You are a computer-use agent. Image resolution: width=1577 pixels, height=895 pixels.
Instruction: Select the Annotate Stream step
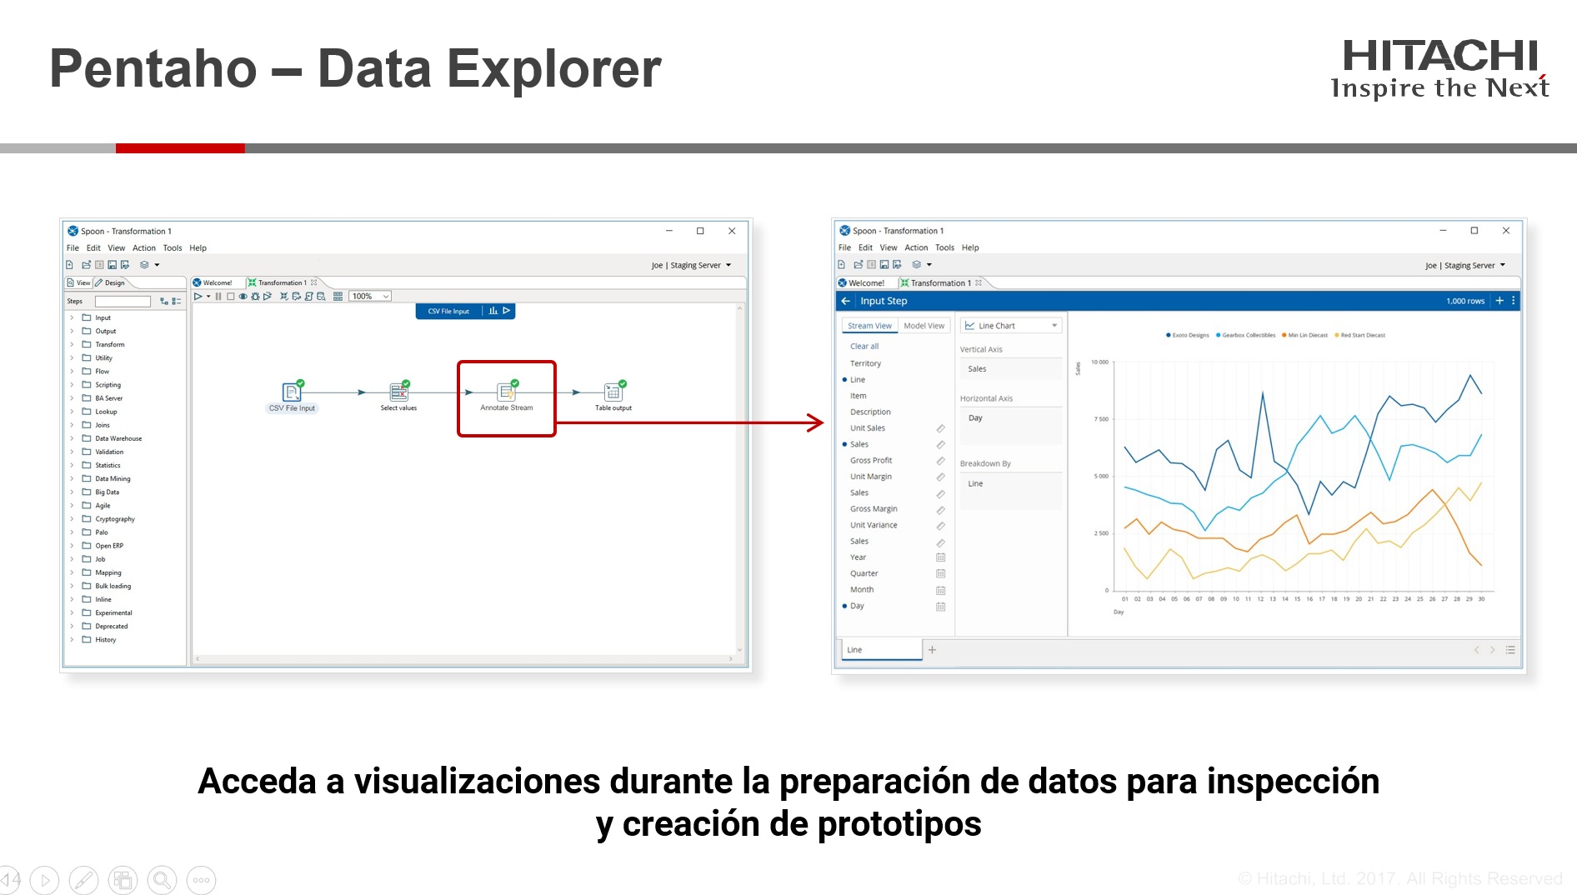pos(506,392)
